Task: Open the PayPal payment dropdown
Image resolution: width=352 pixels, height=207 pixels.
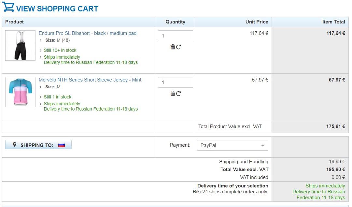Action: [x=232, y=145]
